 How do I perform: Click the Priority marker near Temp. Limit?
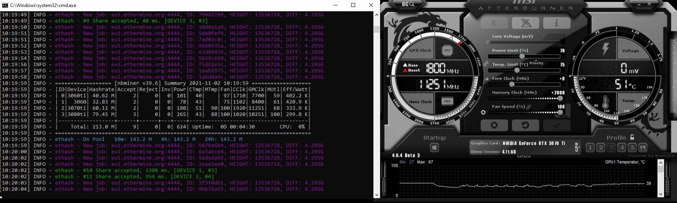536,63
